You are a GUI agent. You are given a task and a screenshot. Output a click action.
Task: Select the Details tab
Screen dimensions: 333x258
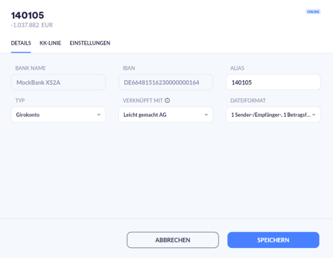click(21, 43)
